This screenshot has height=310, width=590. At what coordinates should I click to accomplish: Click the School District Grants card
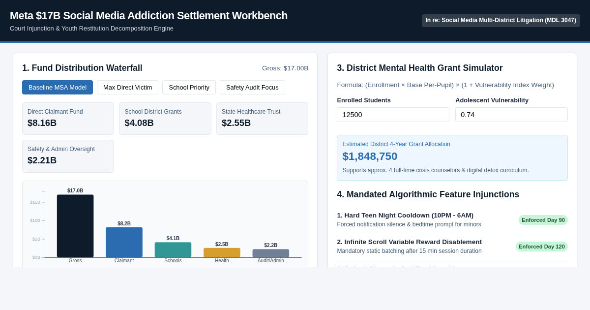165,119
